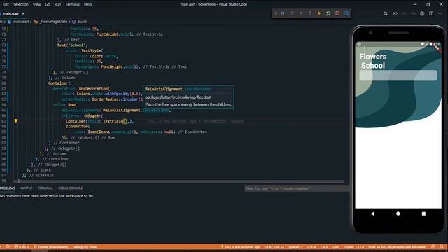Click the Step Over debug icon
The width and height of the screenshot is (448, 252).
tap(292, 13)
